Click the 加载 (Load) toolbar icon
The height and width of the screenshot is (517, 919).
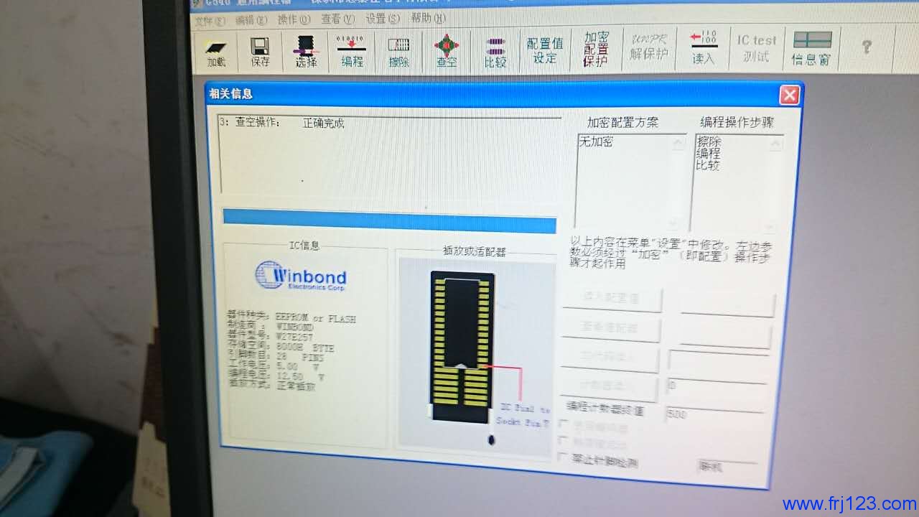point(216,51)
